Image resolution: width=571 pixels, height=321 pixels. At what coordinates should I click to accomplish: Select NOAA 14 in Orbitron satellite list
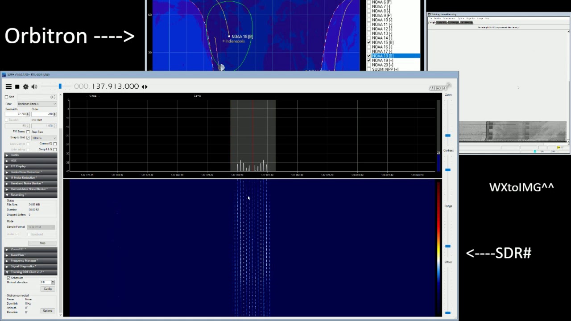pyautogui.click(x=382, y=38)
